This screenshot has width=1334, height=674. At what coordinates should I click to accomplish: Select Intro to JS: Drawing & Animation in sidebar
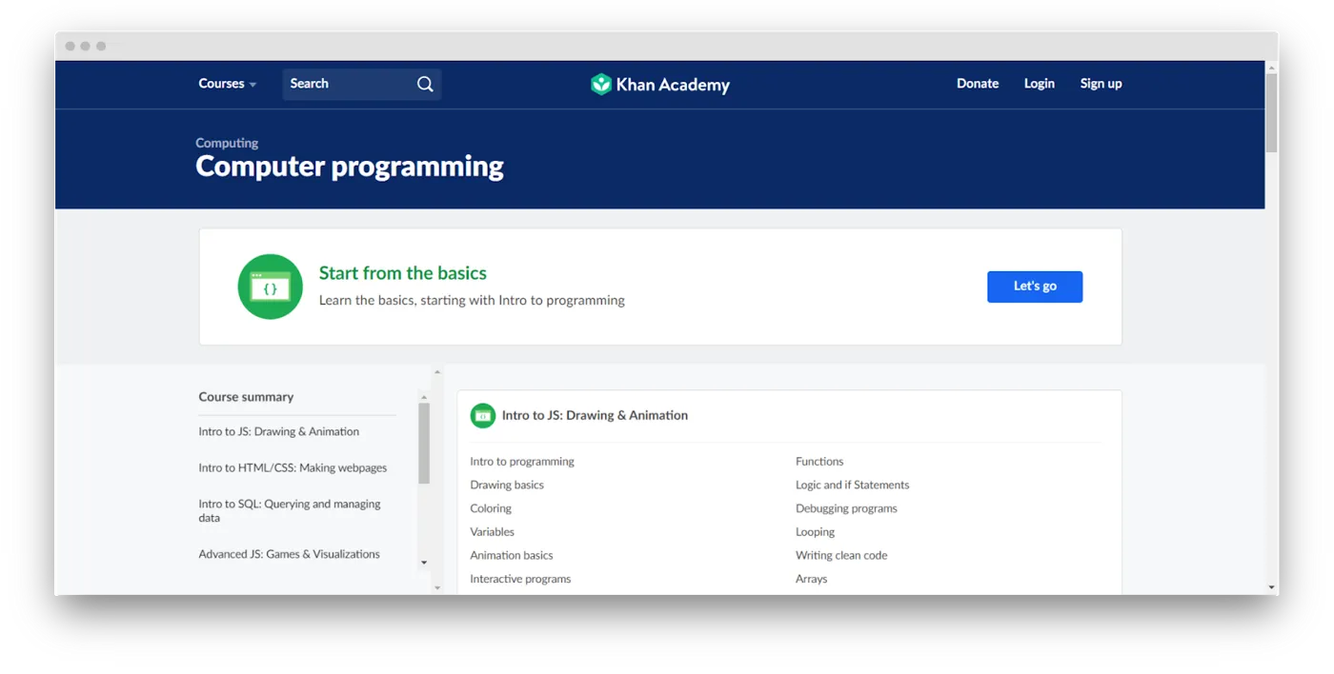(279, 431)
